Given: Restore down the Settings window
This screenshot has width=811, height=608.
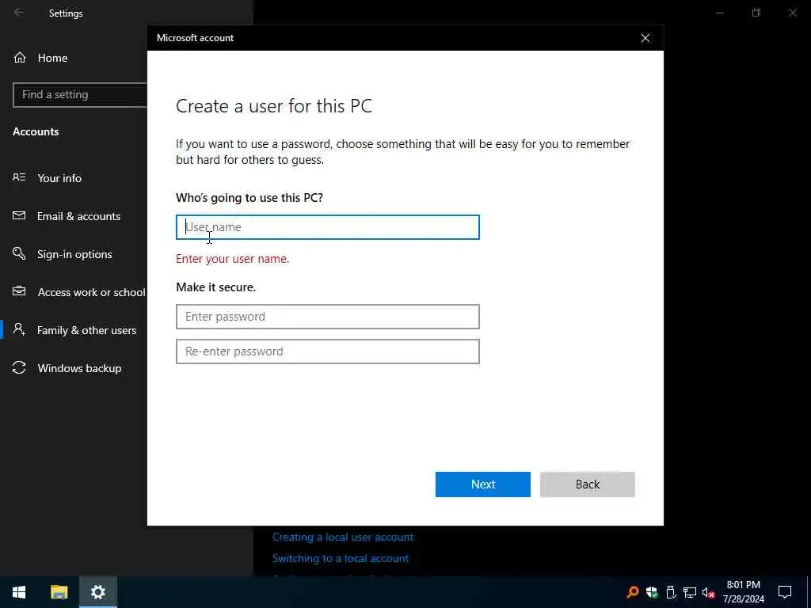Looking at the screenshot, I should tap(756, 13).
